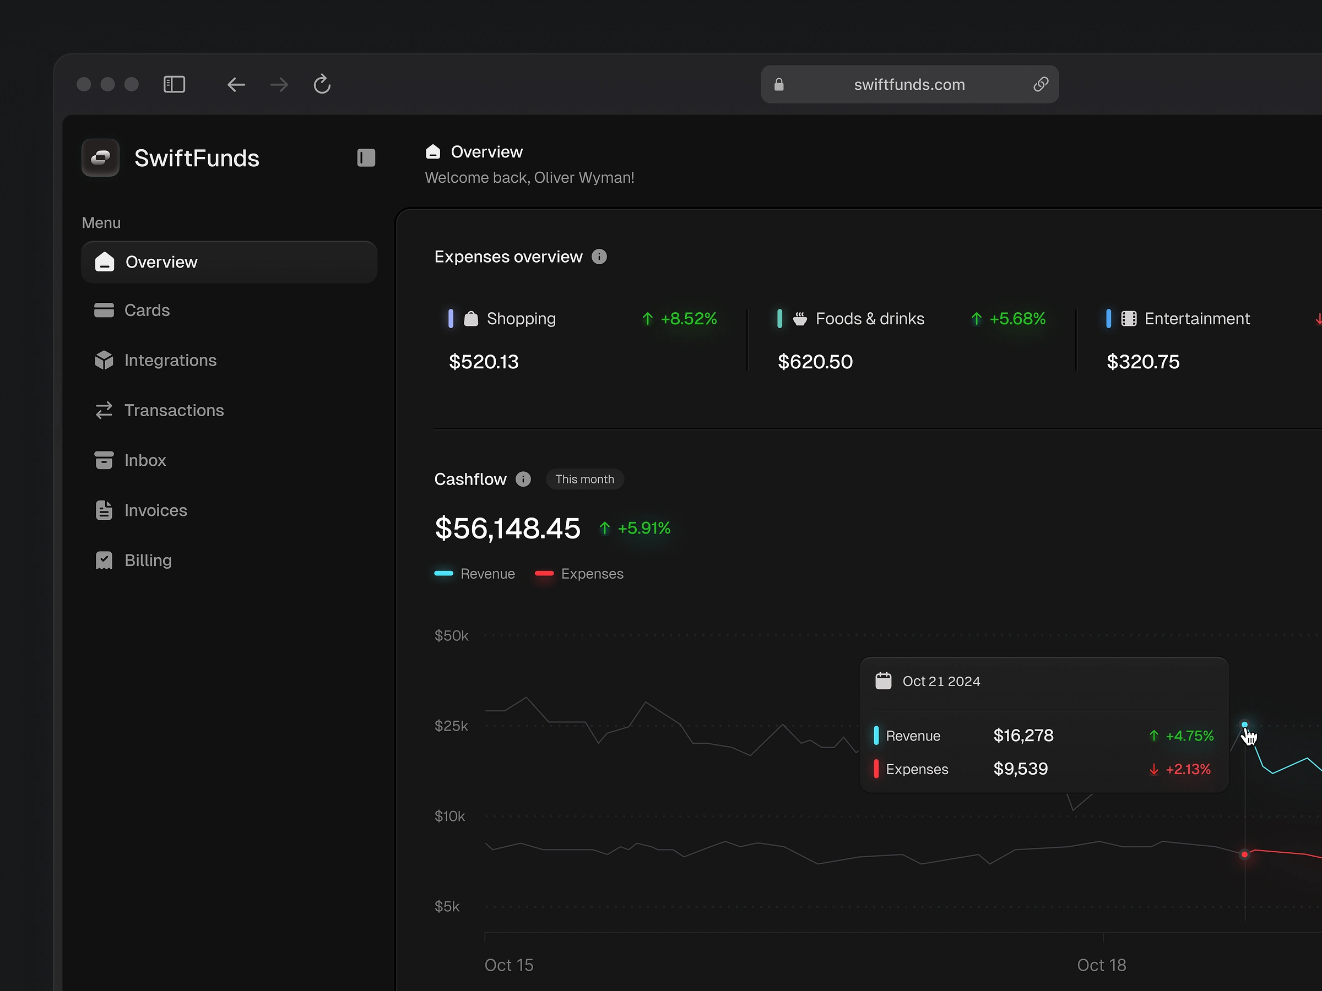Open the Invoices section
The height and width of the screenshot is (991, 1322).
tap(155, 511)
